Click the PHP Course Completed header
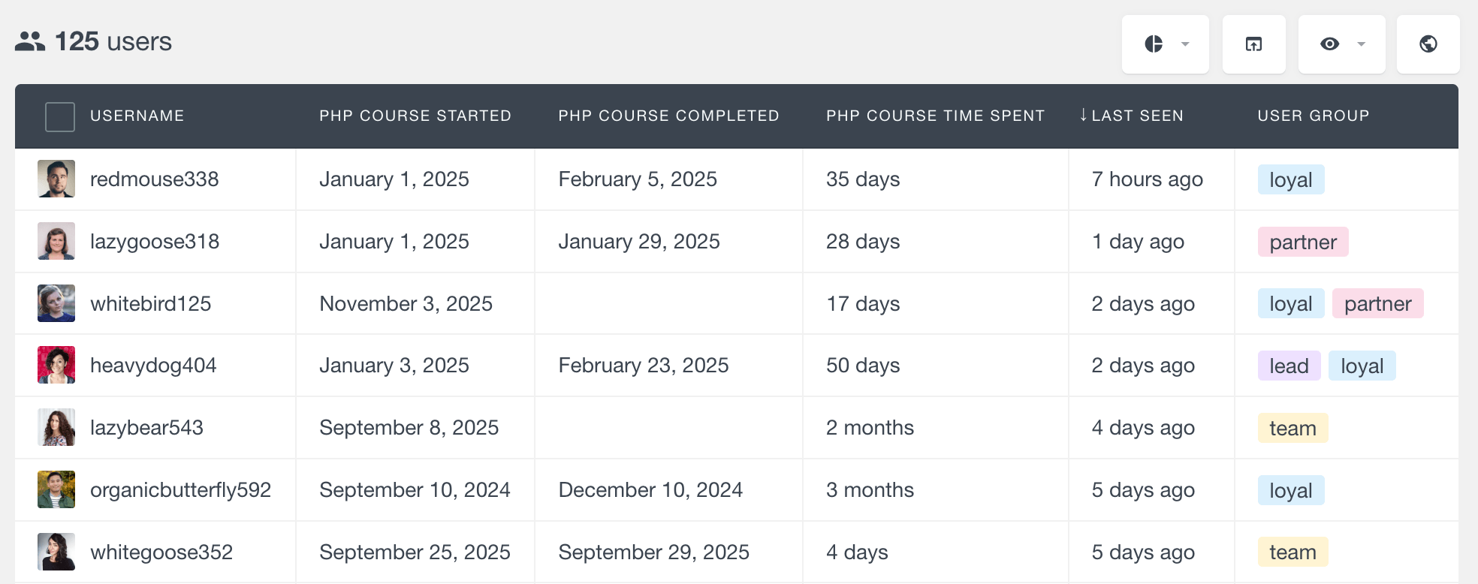The height and width of the screenshot is (584, 1478). pyautogui.click(x=668, y=116)
